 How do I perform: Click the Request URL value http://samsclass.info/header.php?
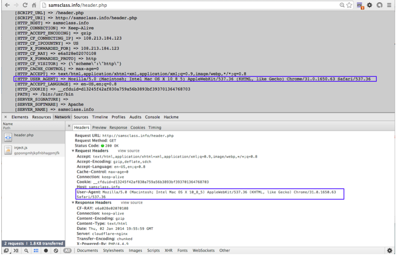point(138,136)
